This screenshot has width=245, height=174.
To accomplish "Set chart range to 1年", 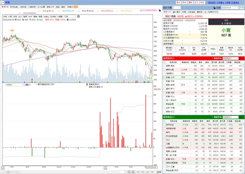I will pos(147,172).
